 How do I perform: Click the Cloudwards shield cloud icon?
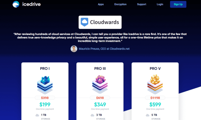coord(84,22)
